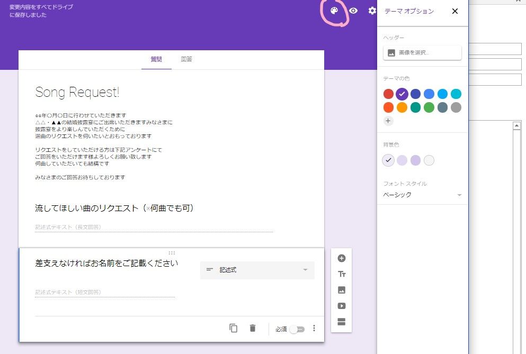Close the テーマ オプション panel
Screen dimensions: 526x354
click(454, 11)
